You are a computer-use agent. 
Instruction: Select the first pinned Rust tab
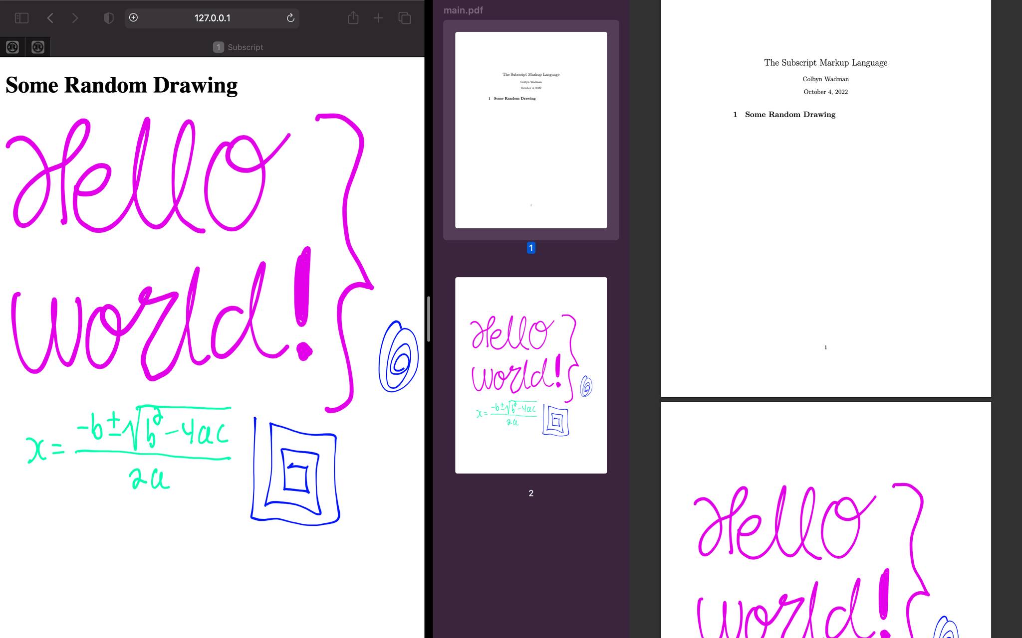(12, 47)
